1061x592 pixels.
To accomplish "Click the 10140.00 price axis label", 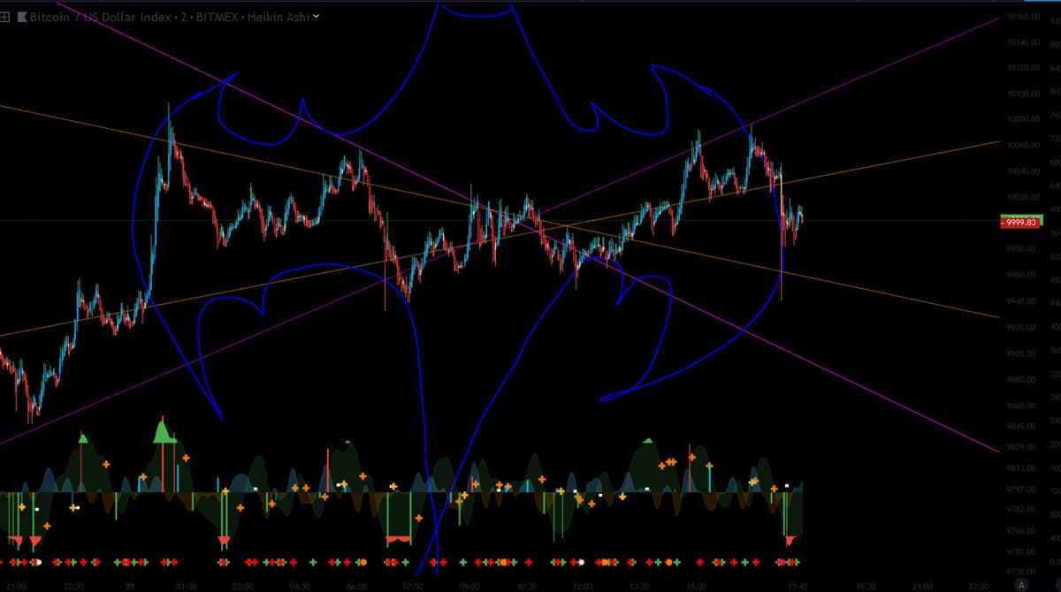I will [x=1024, y=42].
